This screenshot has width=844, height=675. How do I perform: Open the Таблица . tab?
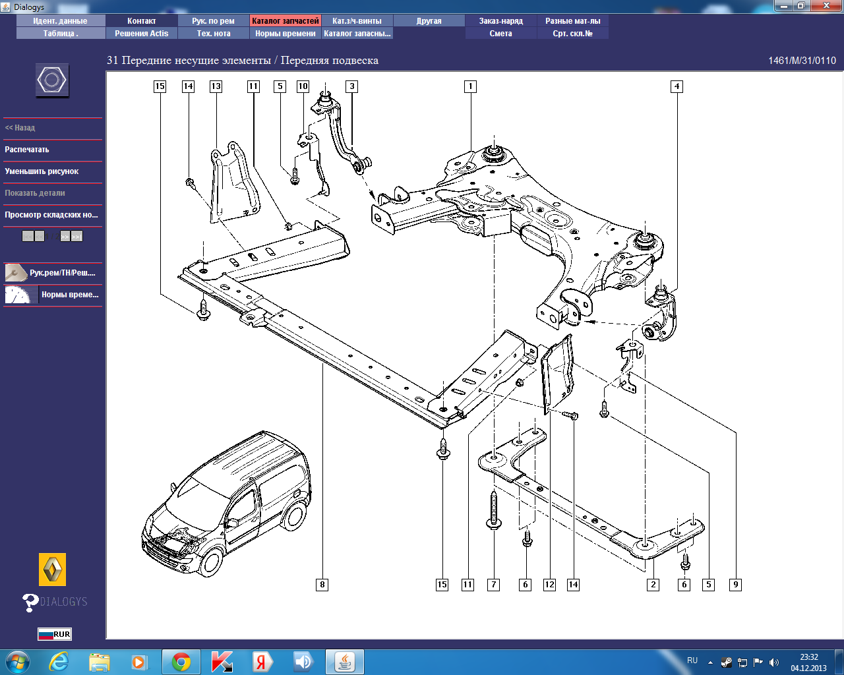[x=61, y=34]
